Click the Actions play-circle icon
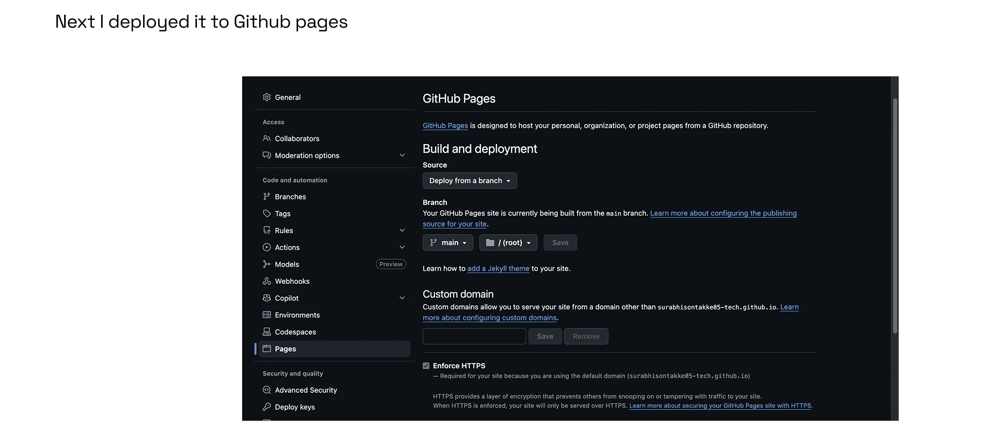This screenshot has width=985, height=440. coord(267,247)
